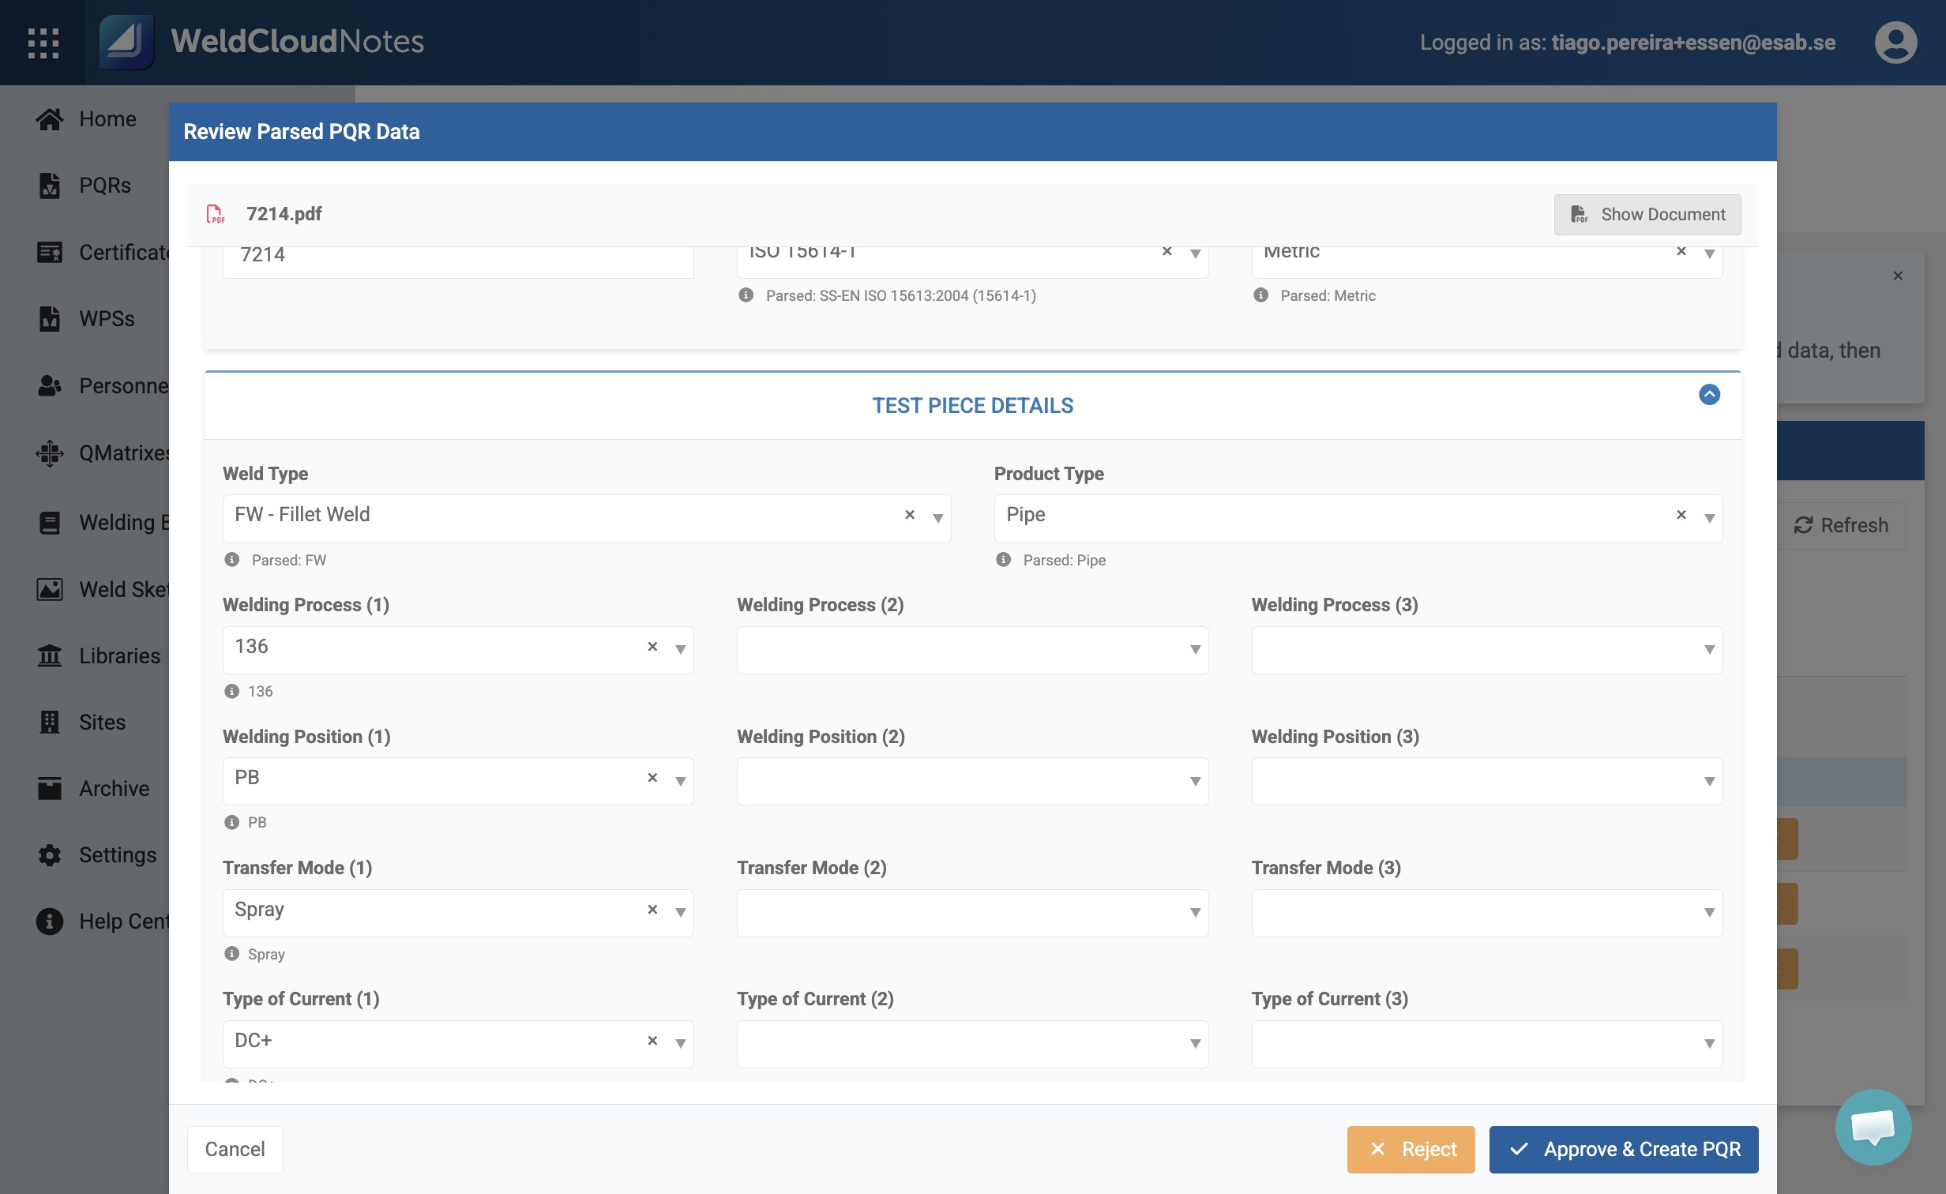
Task: Open Libraries from the sidebar
Action: pos(119,656)
